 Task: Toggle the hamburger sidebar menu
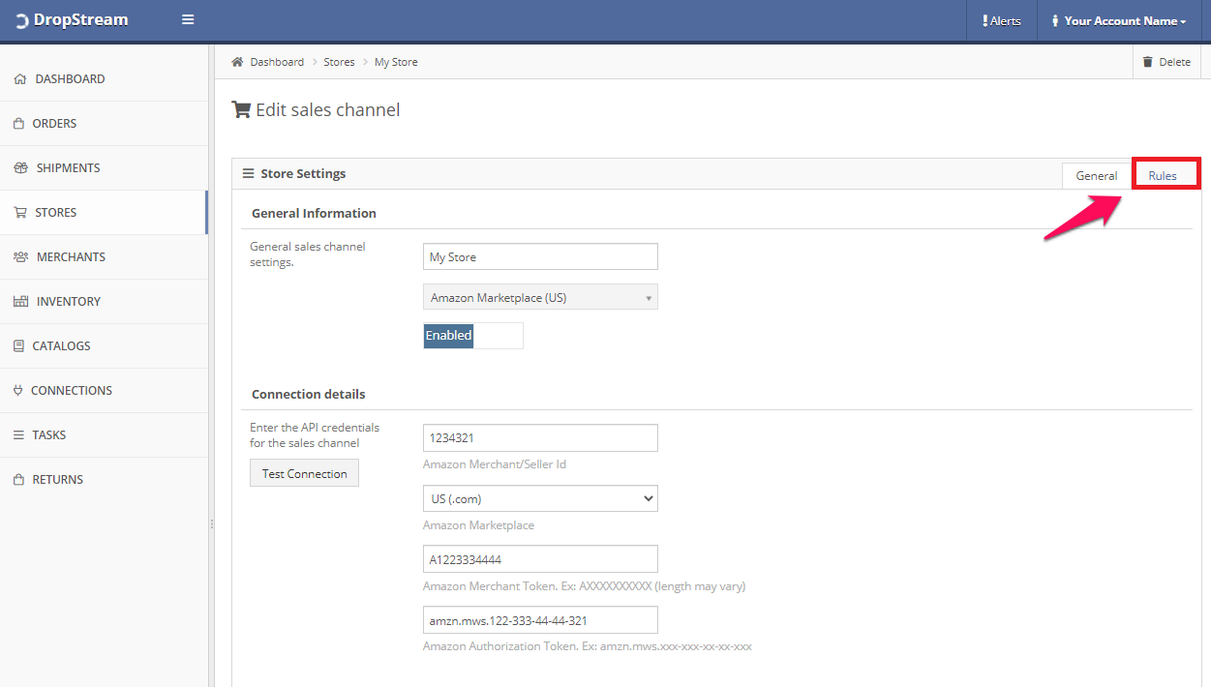pyautogui.click(x=188, y=20)
